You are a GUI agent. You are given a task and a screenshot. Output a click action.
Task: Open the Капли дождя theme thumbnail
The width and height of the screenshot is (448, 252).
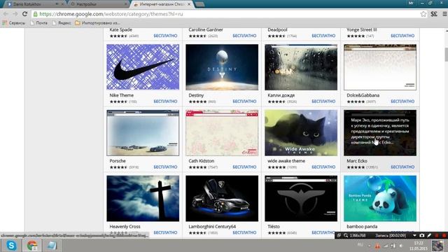tap(301, 67)
